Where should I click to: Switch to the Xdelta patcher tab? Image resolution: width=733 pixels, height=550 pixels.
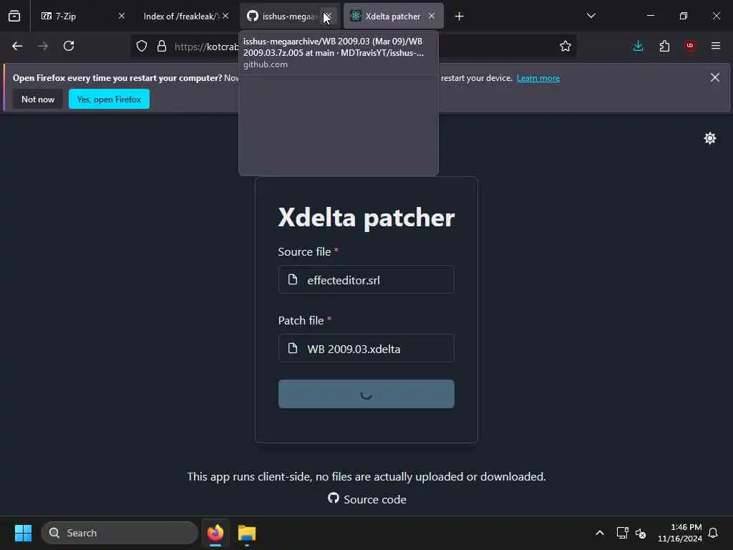point(393,16)
